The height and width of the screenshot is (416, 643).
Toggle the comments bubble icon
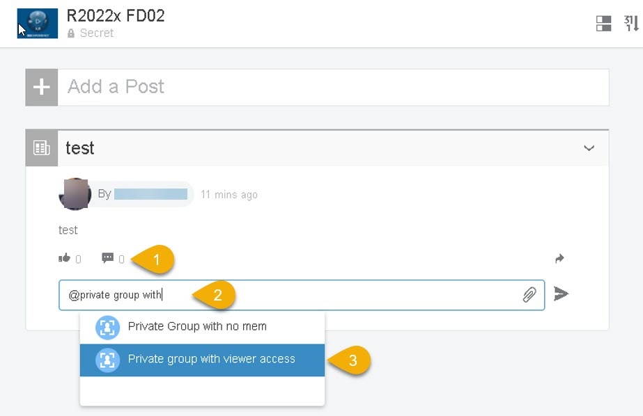click(107, 259)
